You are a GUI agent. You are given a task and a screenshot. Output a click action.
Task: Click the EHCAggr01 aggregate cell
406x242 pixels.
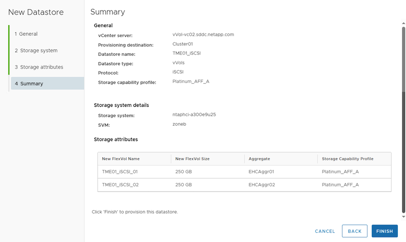pyautogui.click(x=261, y=171)
